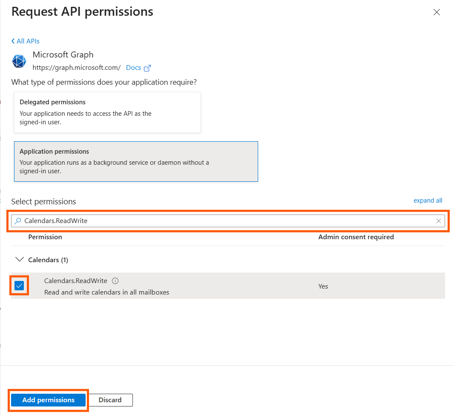The width and height of the screenshot is (454, 415).
Task: Click the Microsoft Graph logo icon
Action: pos(19,61)
